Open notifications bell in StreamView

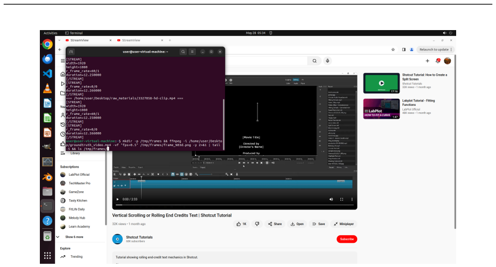(x=438, y=61)
